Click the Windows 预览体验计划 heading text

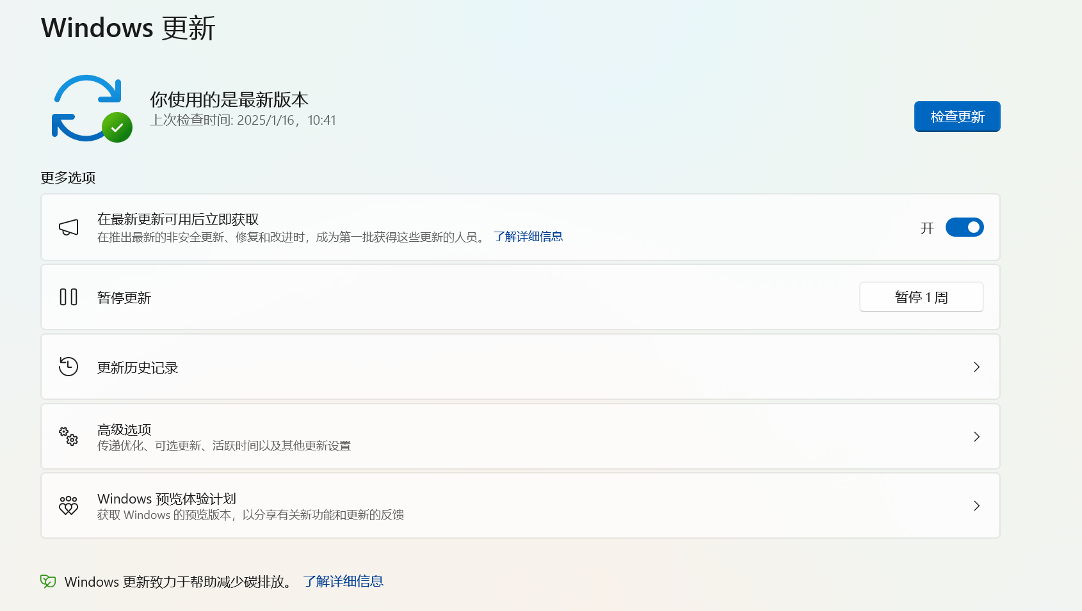tap(166, 498)
